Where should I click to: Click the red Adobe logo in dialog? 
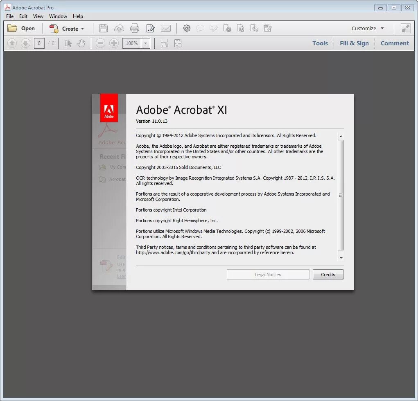109,108
